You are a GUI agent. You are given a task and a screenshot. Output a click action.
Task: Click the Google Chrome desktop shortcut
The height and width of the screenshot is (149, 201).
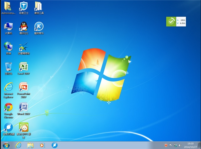click(8, 107)
